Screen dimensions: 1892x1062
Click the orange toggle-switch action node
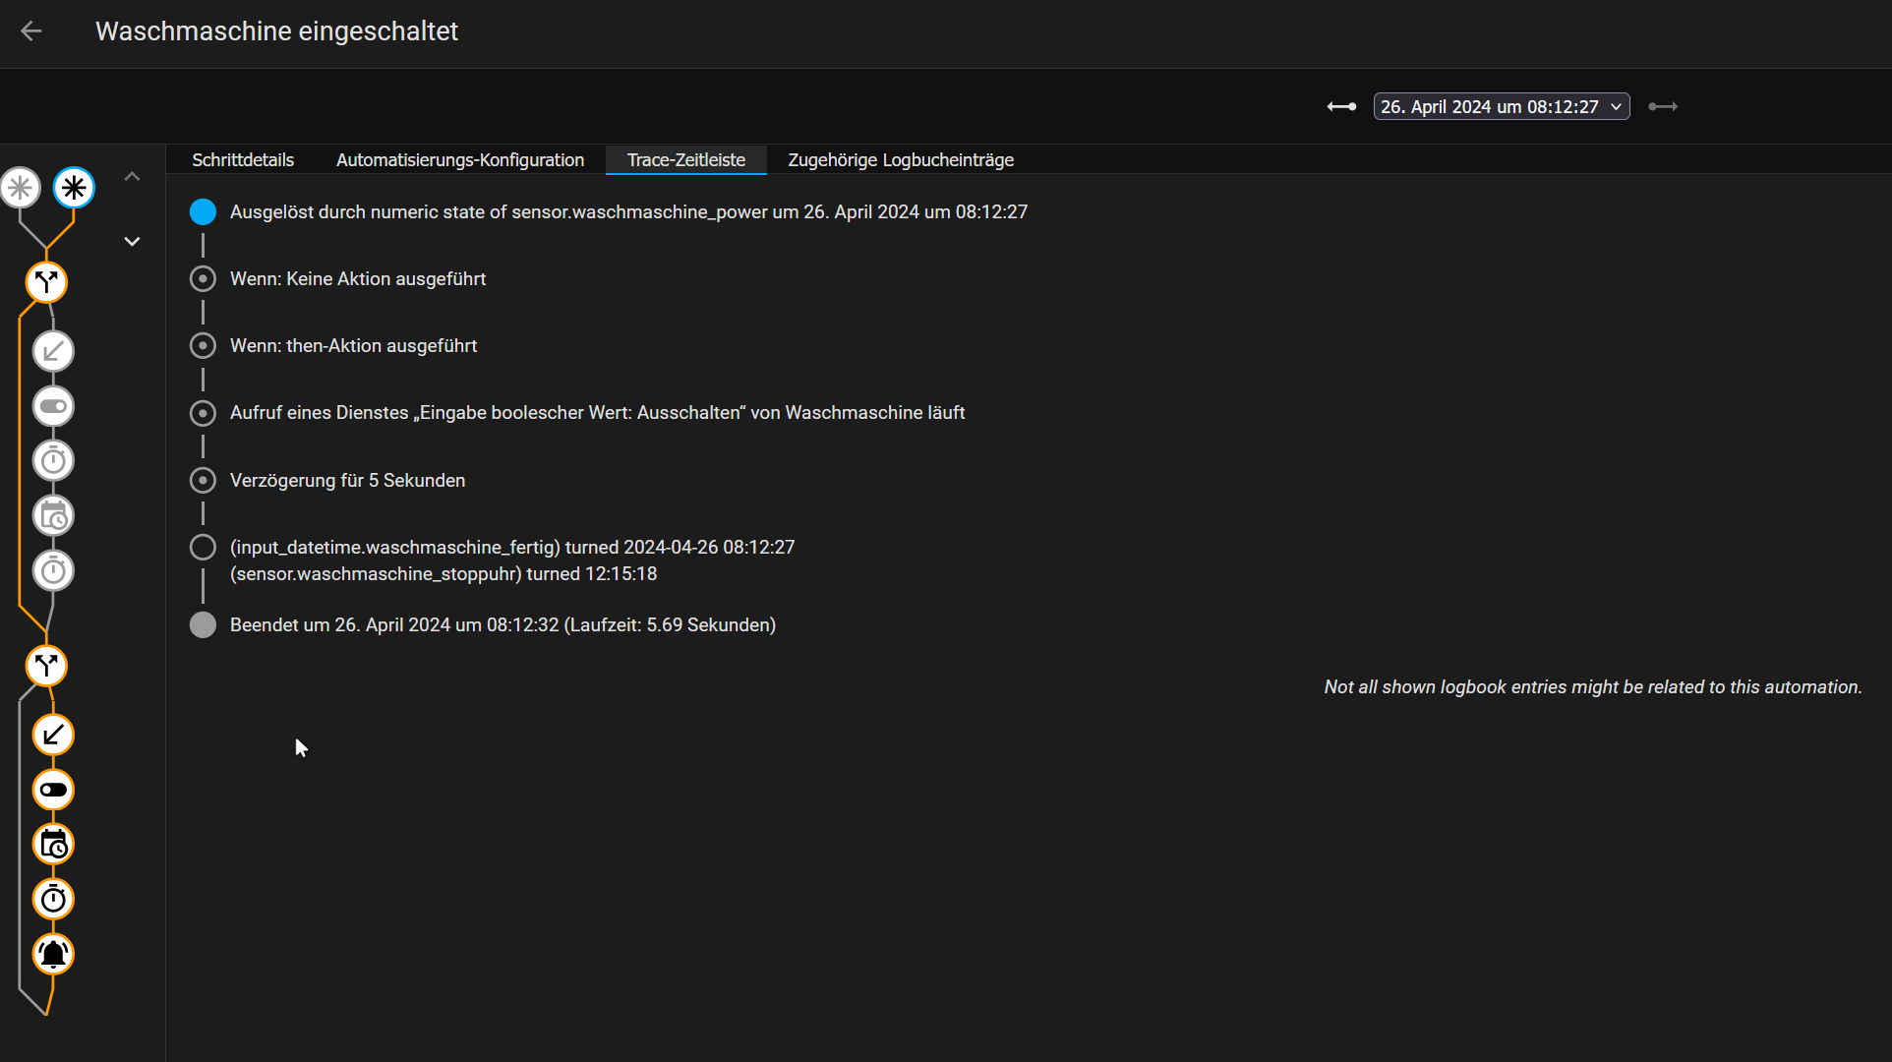[x=53, y=790]
